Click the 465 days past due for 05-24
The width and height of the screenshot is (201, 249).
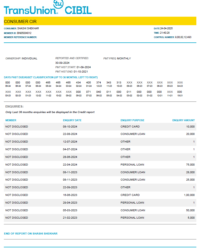[x=48, y=83]
